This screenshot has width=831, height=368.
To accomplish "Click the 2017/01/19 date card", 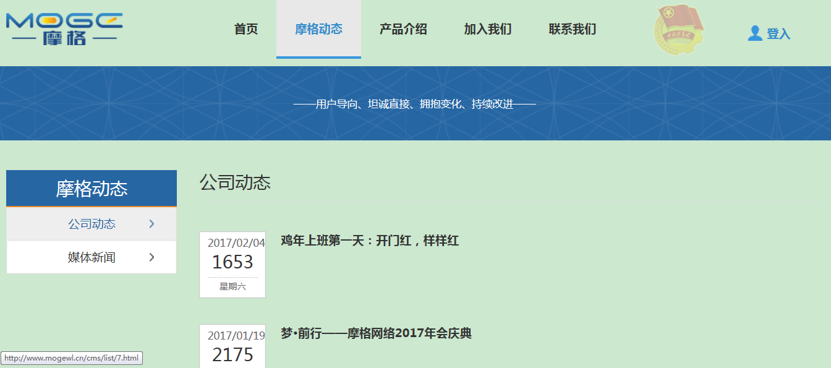I will click(232, 346).
